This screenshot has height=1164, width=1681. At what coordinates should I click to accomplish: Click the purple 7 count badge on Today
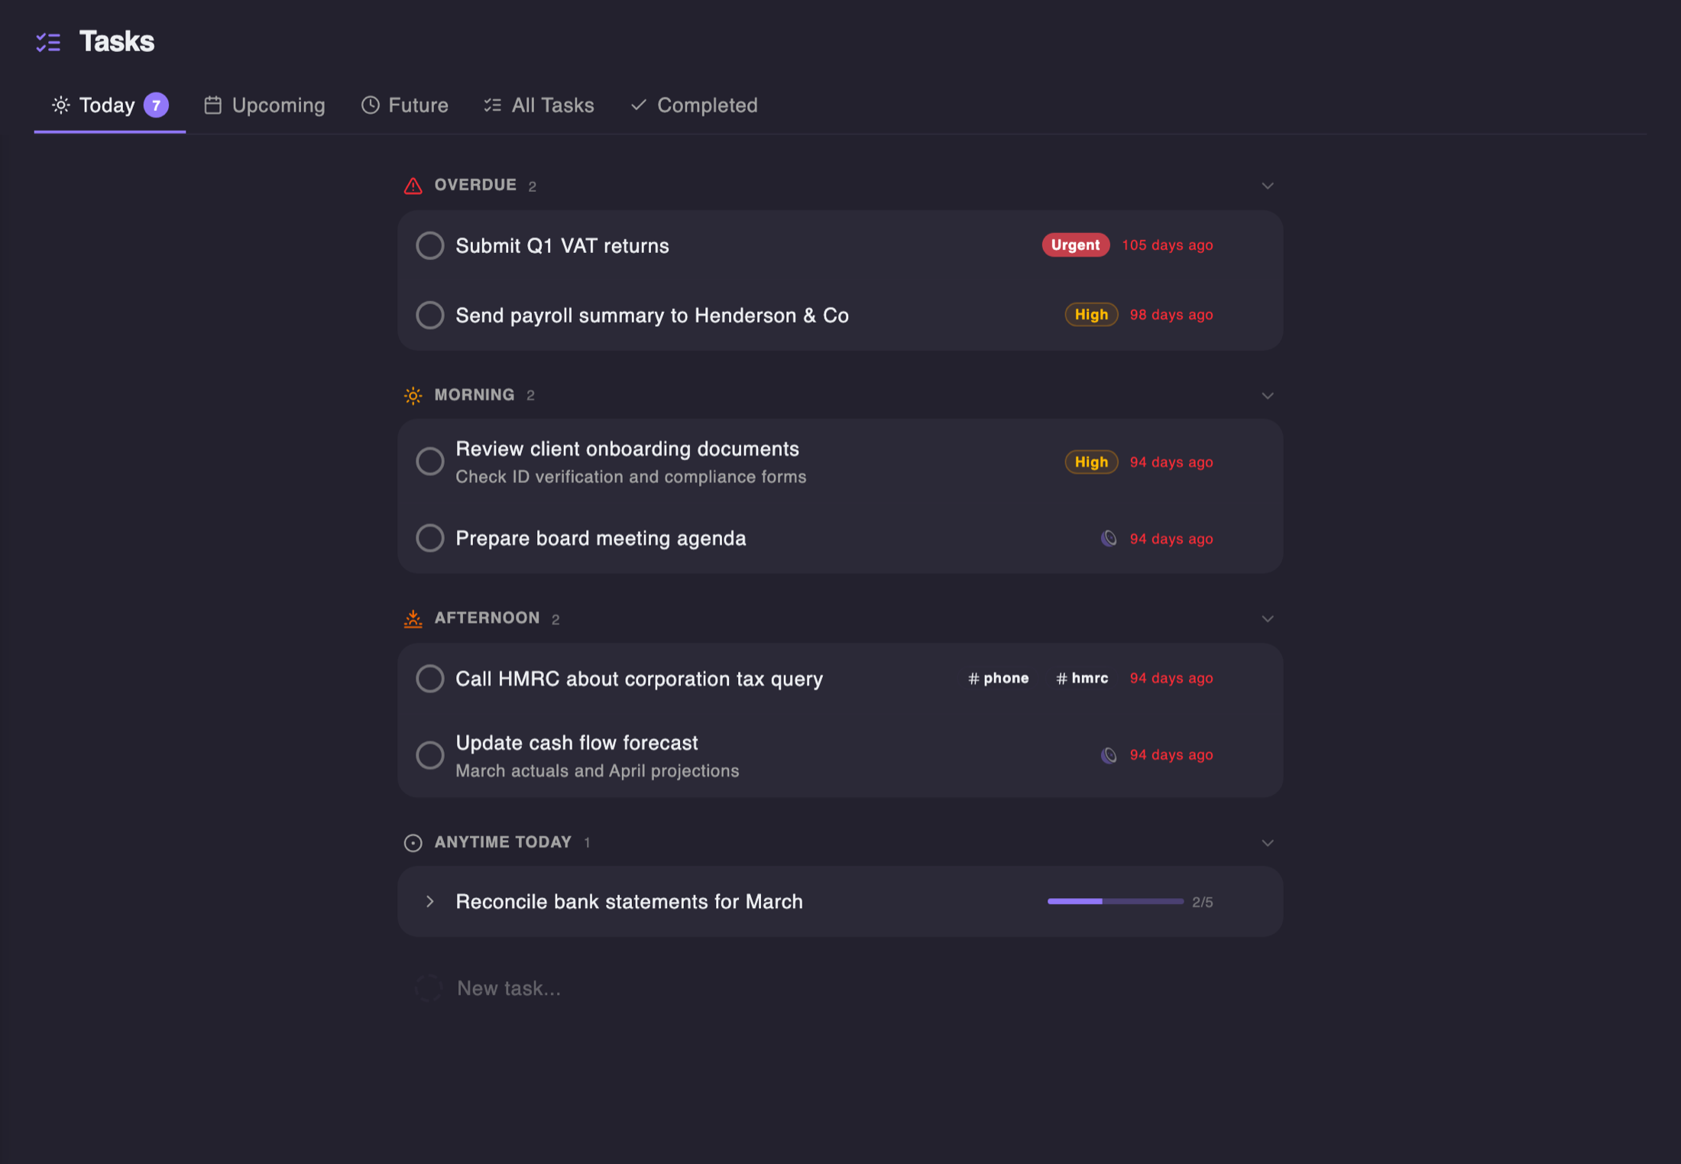[156, 105]
